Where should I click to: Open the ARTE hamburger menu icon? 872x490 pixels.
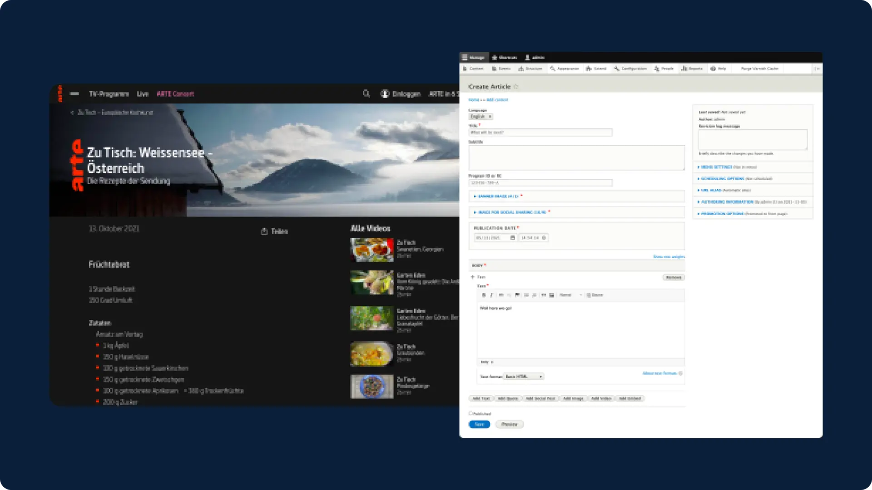74,94
